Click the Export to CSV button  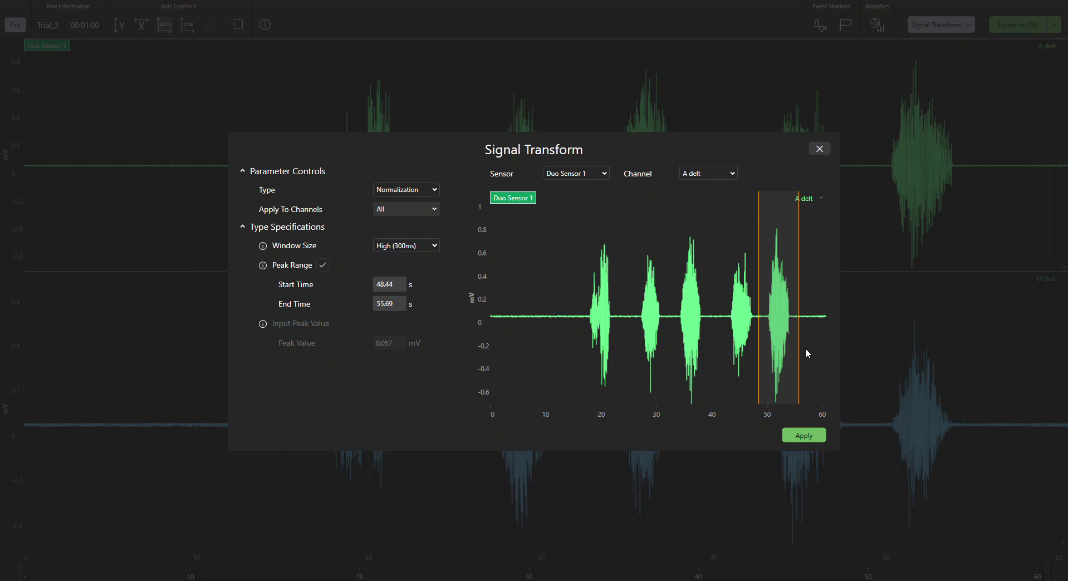[1017, 25]
